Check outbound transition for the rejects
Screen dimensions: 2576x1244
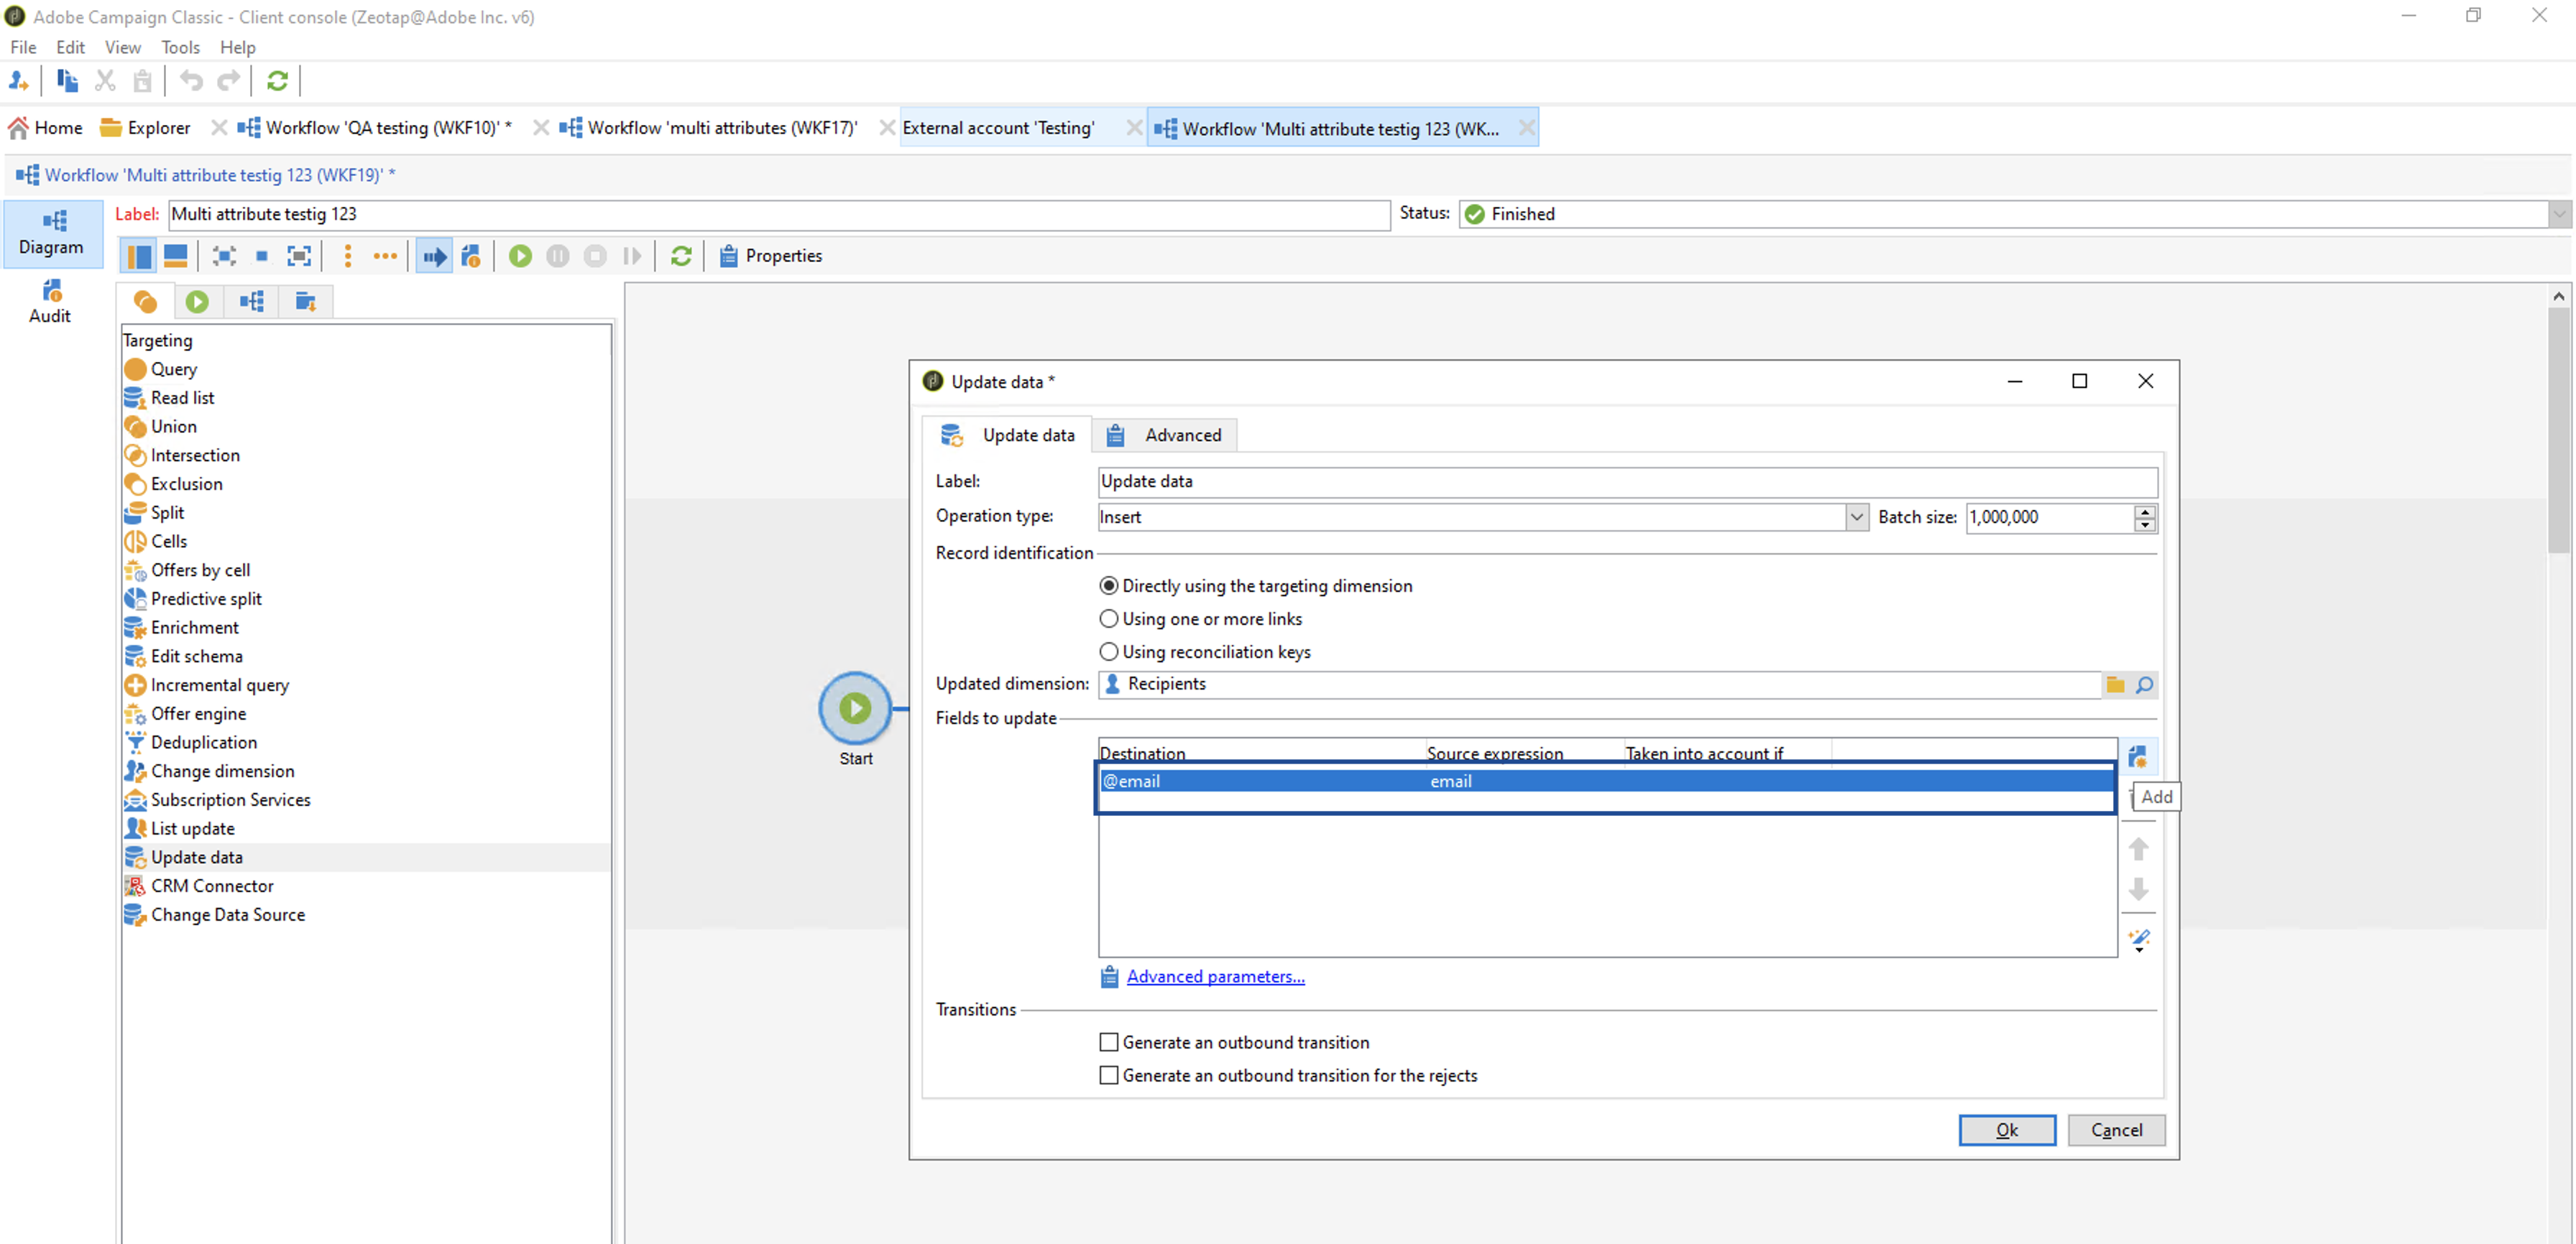point(1109,1075)
